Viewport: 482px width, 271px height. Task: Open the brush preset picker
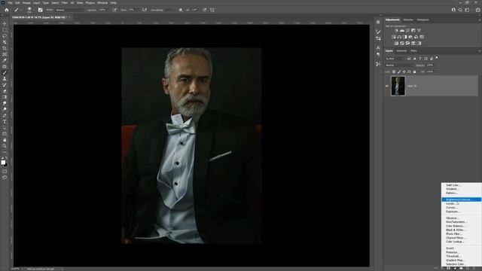(x=29, y=10)
